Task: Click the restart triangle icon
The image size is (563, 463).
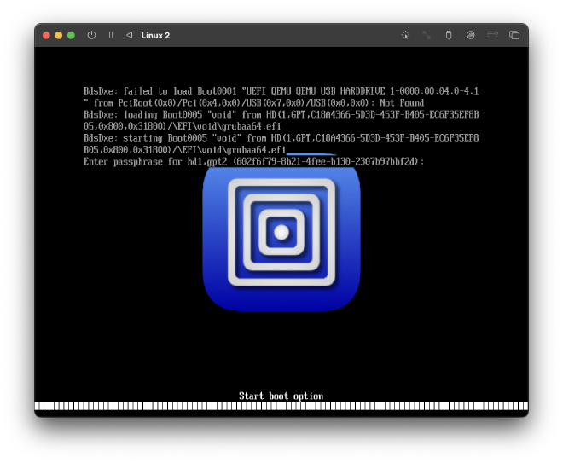Action: click(130, 35)
